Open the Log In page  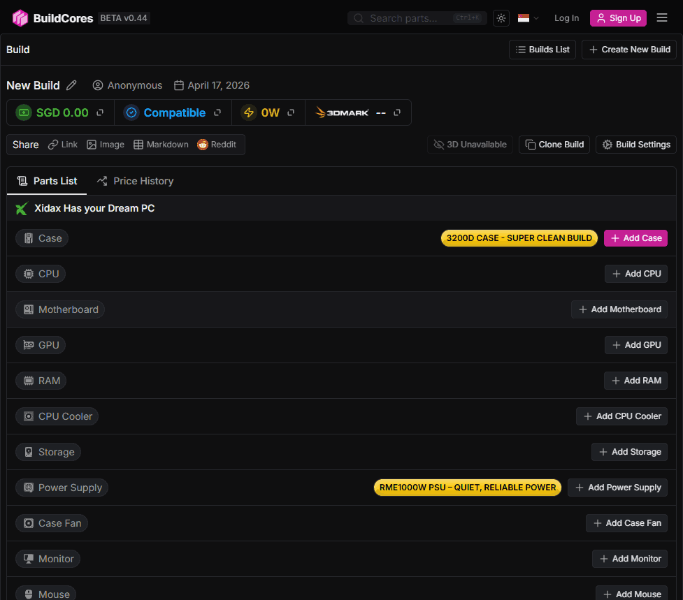click(x=566, y=17)
